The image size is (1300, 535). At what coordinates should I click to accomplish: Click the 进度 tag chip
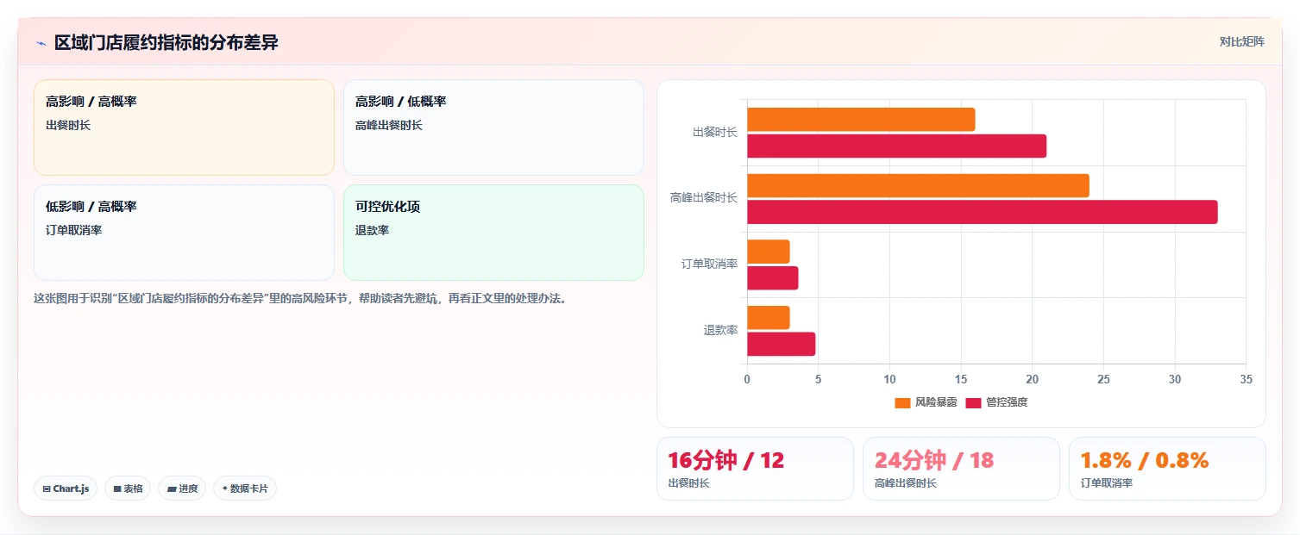coord(182,488)
